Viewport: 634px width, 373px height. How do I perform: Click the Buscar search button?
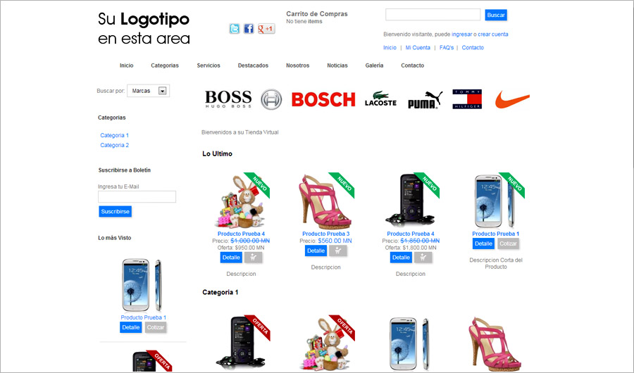[496, 15]
